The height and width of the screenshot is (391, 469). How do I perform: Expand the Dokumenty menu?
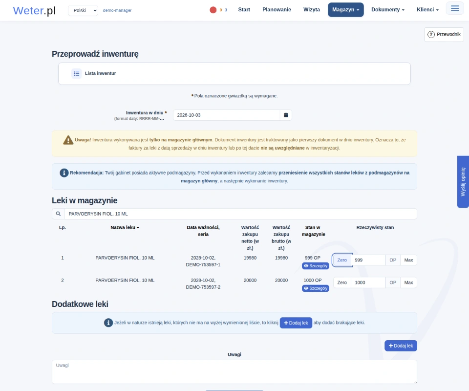[387, 10]
